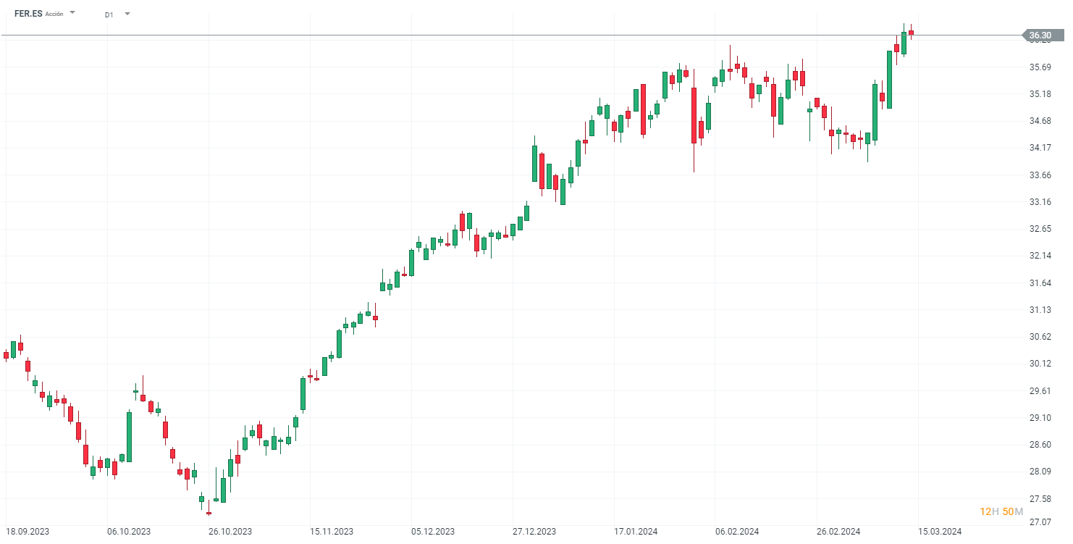Click the 12H 50M candle countdown timer
This screenshot has width=1073, height=544.
click(x=1001, y=512)
